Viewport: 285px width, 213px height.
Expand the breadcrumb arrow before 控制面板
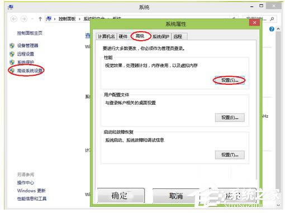coord(55,19)
